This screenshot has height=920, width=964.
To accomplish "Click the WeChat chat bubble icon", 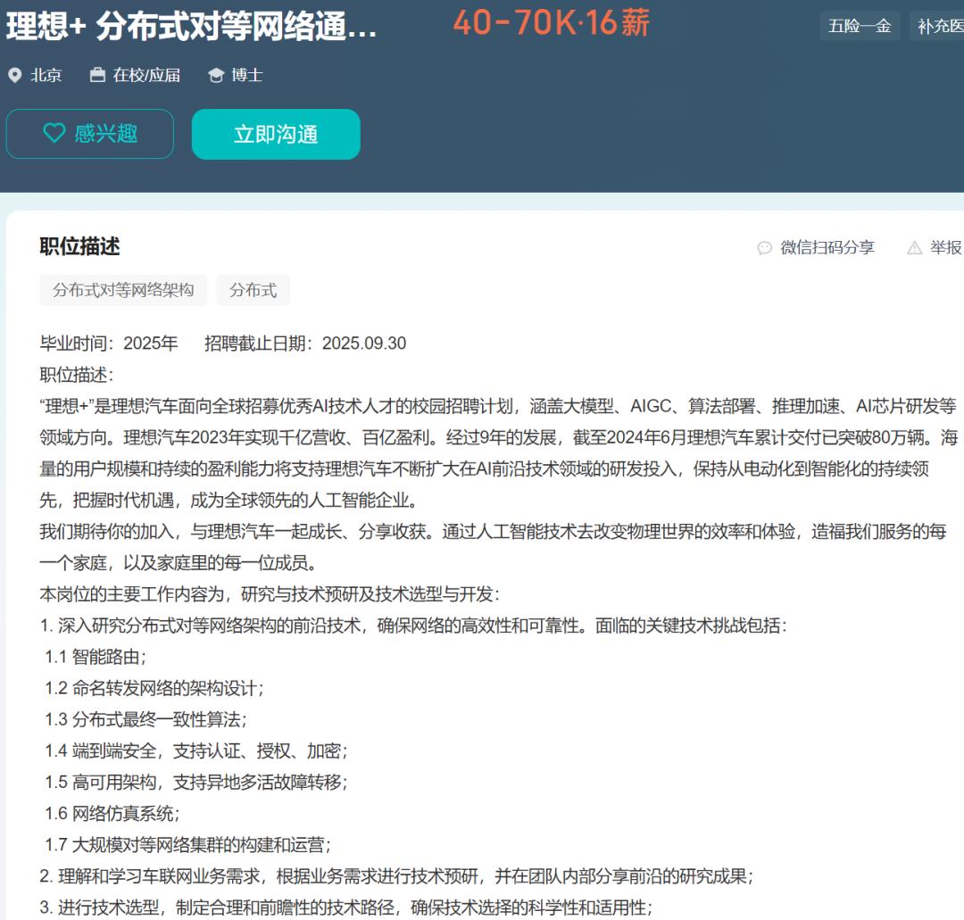I will pyautogui.click(x=764, y=248).
